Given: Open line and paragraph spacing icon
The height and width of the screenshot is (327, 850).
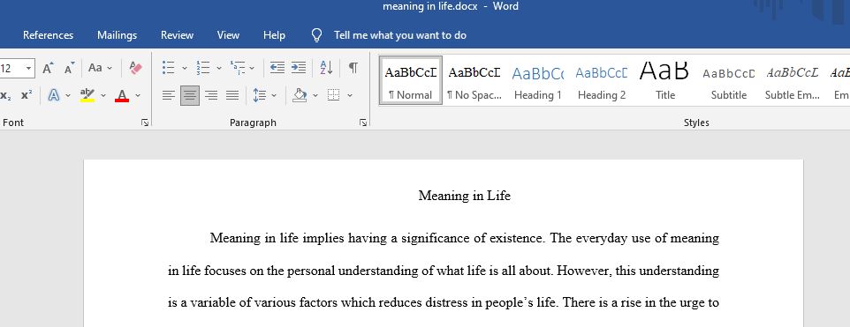Looking at the screenshot, I should pyautogui.click(x=260, y=96).
